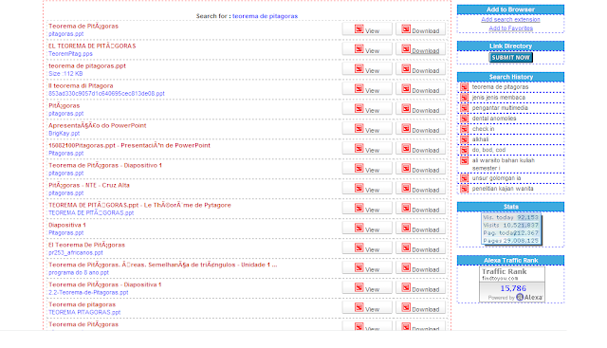Open Semelhança de triângulos Unidade 1 result
This screenshot has width=607, height=348.
click(162, 265)
